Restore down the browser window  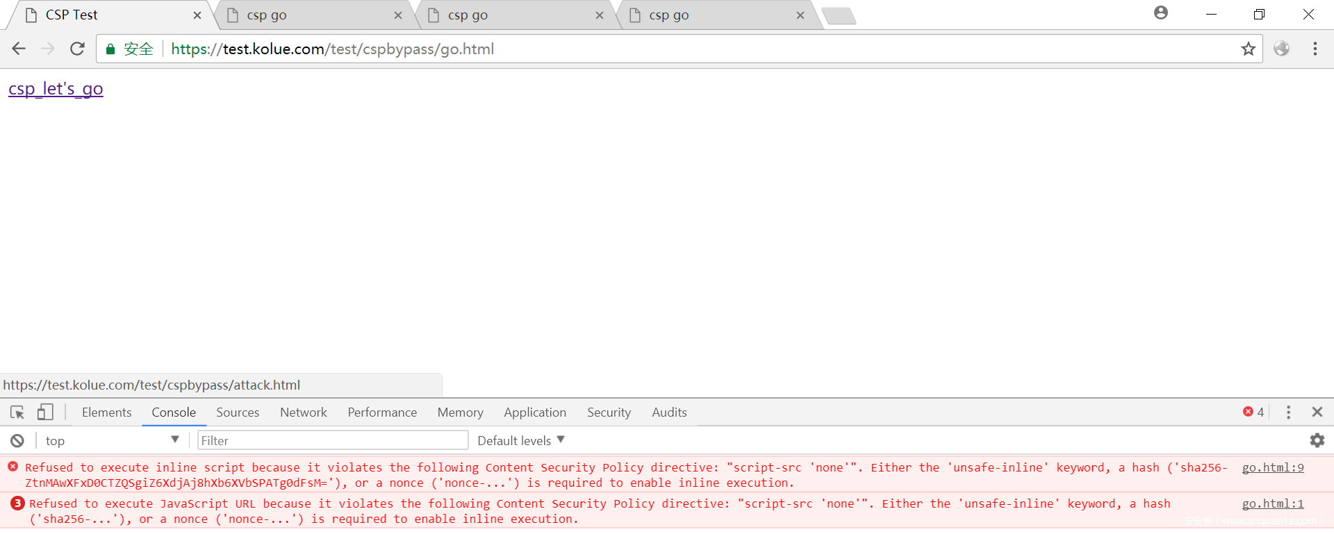pos(1259,14)
